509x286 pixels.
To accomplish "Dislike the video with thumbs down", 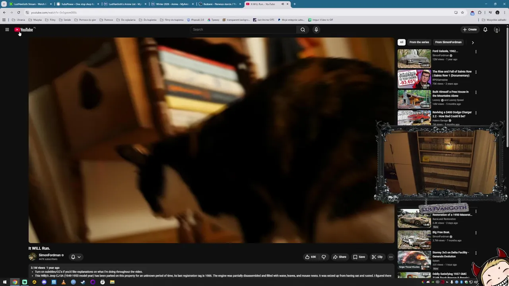I will coord(324,257).
